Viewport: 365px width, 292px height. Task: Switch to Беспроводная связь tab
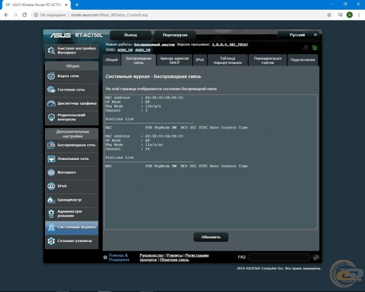click(139, 60)
